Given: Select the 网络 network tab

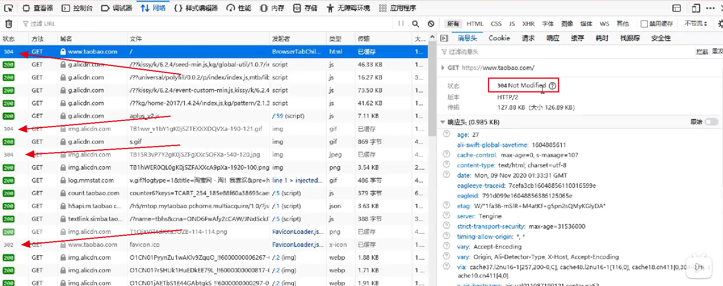Looking at the screenshot, I should 153,8.
